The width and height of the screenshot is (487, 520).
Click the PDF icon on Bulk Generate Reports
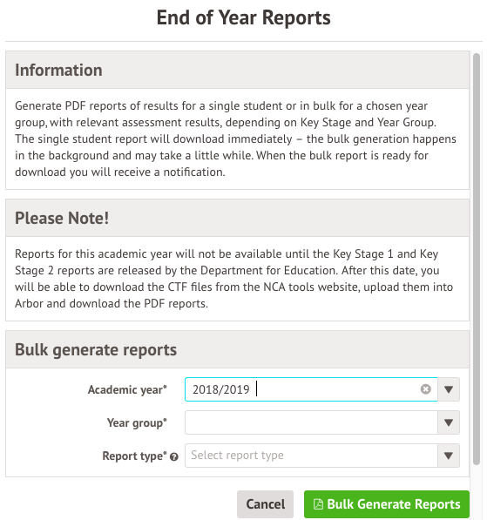(318, 504)
